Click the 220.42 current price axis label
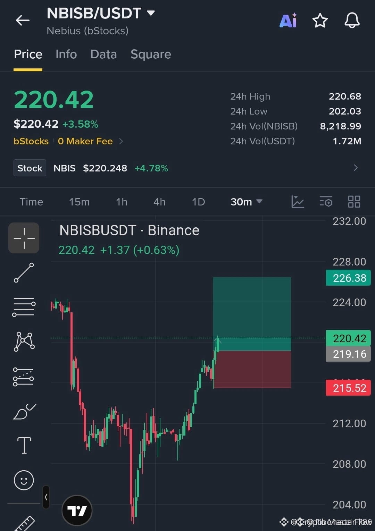 click(348, 338)
